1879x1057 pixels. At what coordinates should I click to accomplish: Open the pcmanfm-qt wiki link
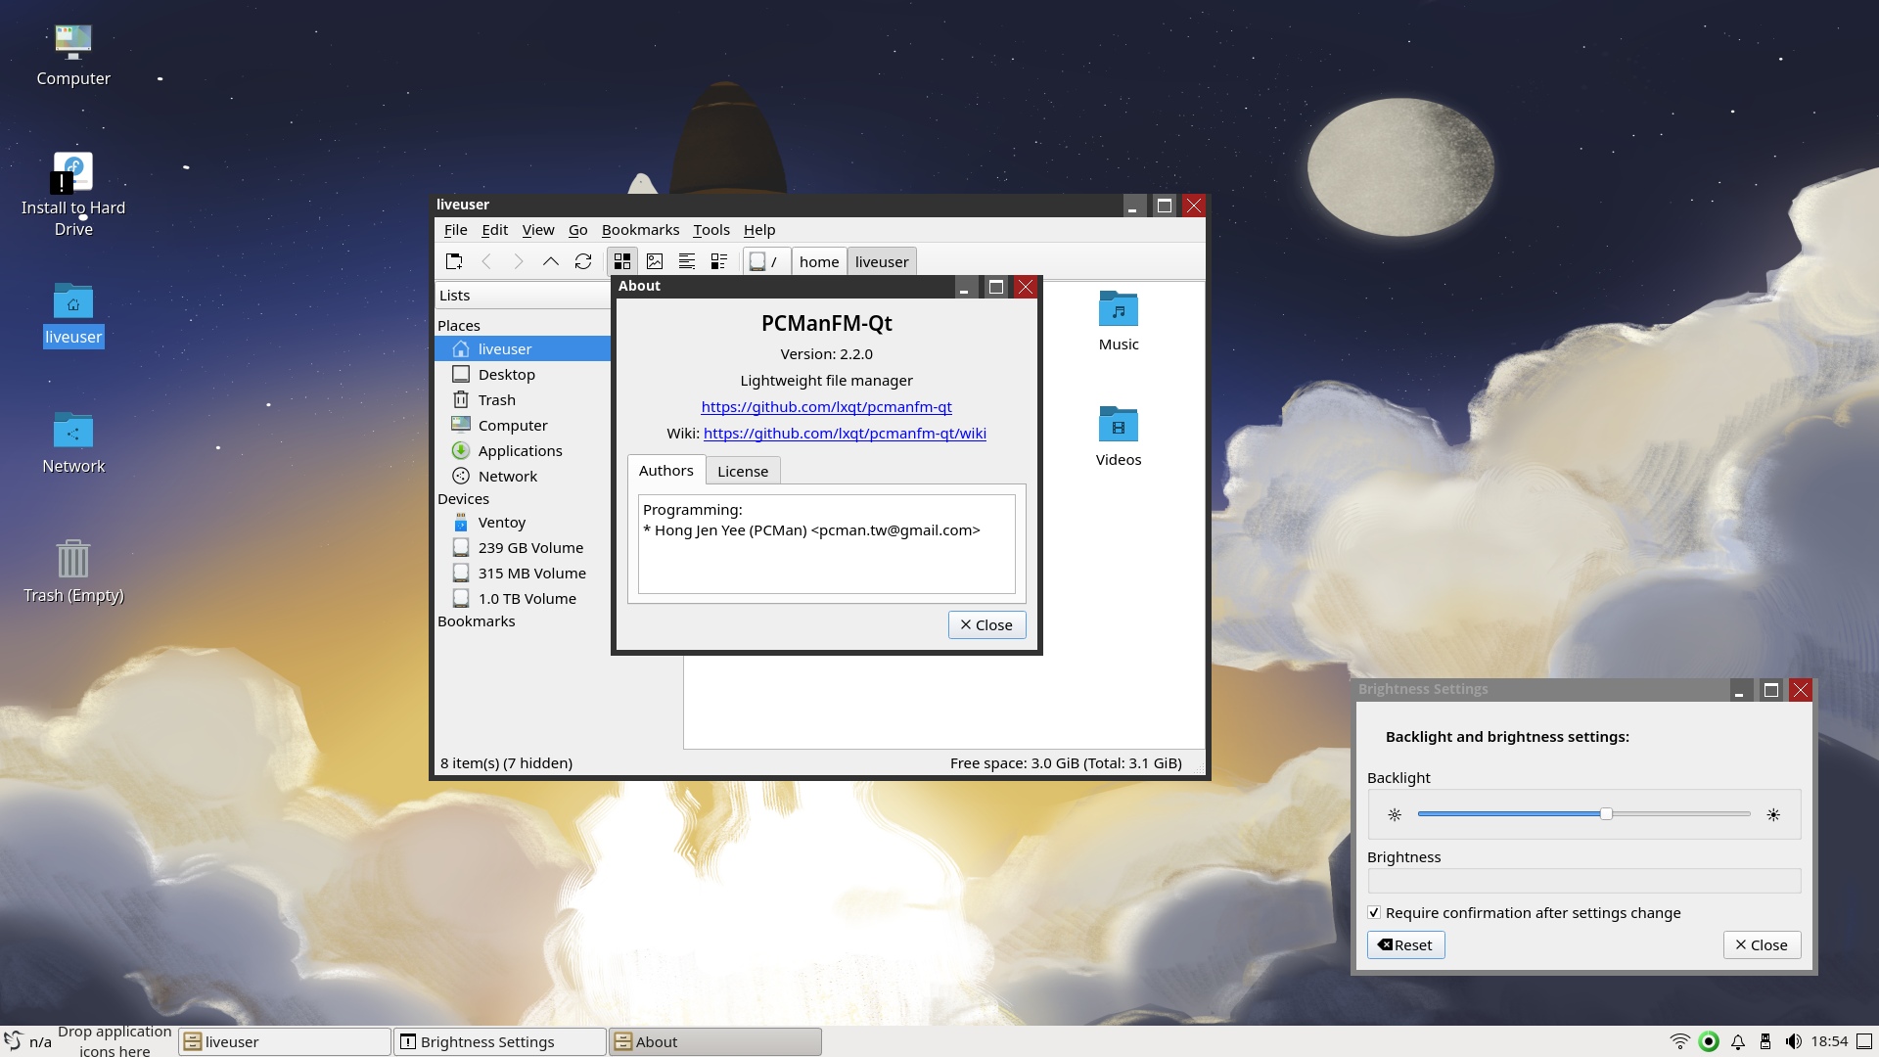click(845, 434)
